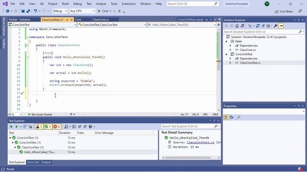Open Properties wrench in Solution Explorer

pyautogui.click(x=275, y=26)
